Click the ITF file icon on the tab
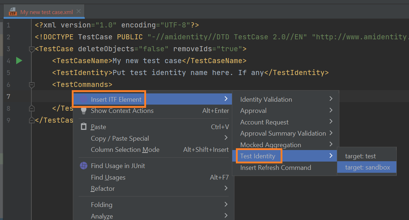Viewport: 409px width, 220px height. tap(13, 12)
